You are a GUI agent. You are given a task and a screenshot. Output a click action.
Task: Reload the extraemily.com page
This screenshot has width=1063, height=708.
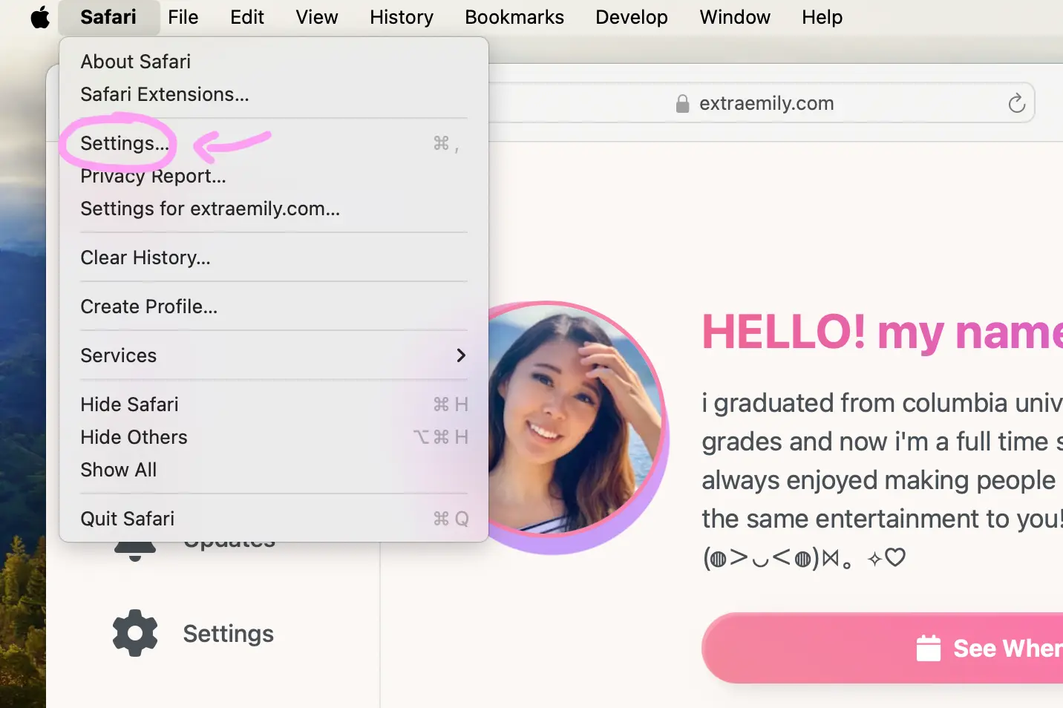(1016, 103)
